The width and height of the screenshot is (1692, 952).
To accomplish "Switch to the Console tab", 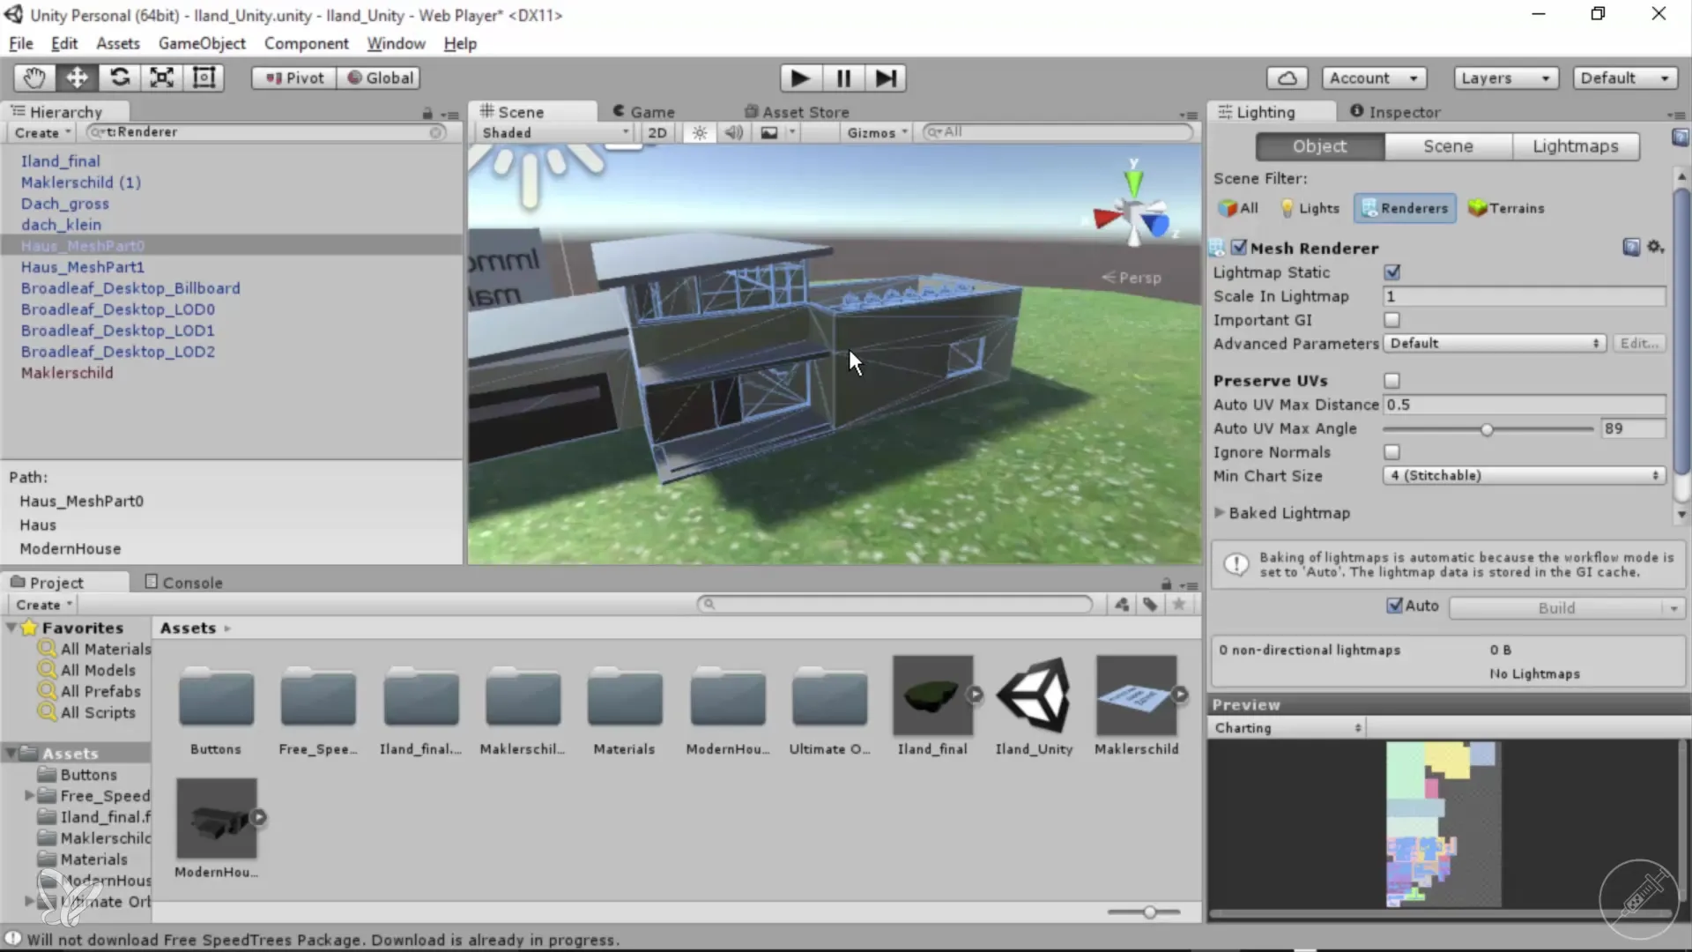I will click(x=183, y=583).
